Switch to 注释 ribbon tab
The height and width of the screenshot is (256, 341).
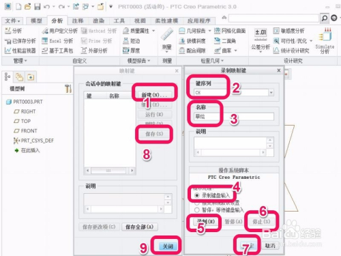78,20
